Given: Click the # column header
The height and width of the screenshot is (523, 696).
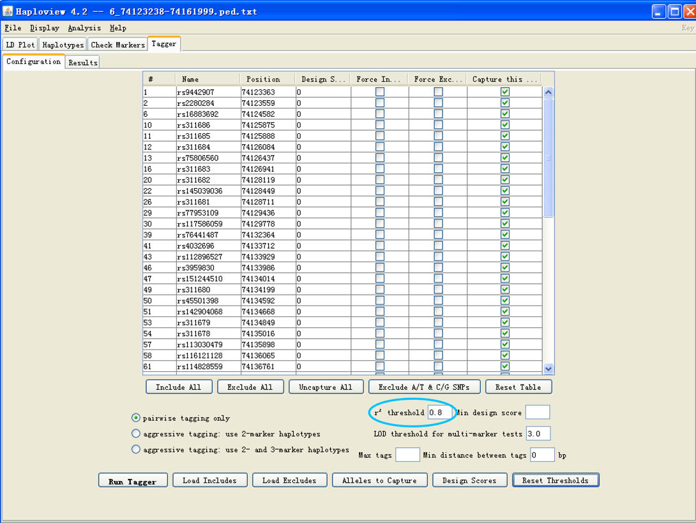Looking at the screenshot, I should point(159,79).
